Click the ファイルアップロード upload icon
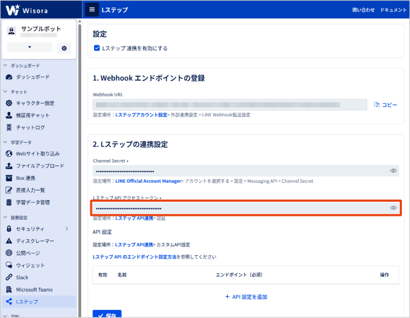410x318 pixels. [9, 166]
